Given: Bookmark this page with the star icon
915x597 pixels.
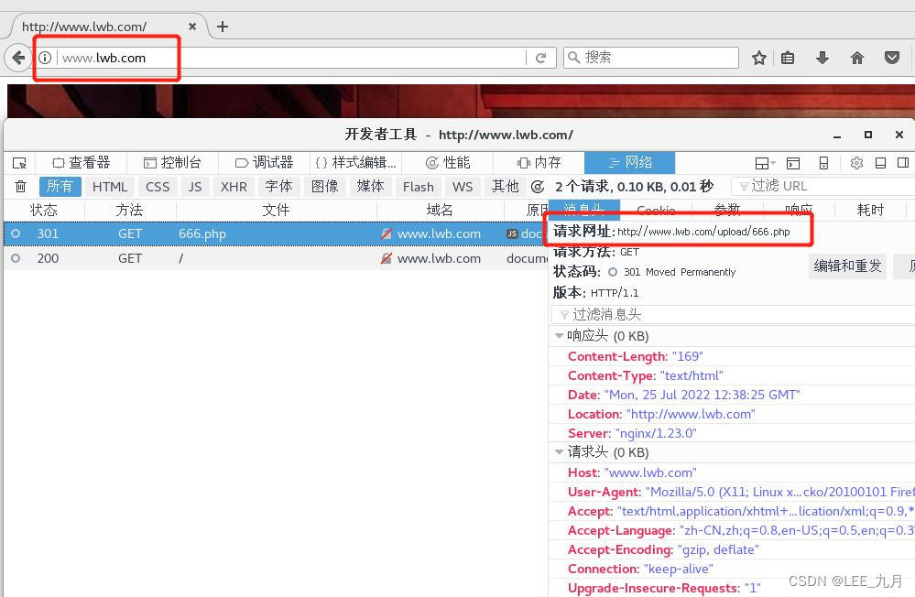Looking at the screenshot, I should pos(758,58).
